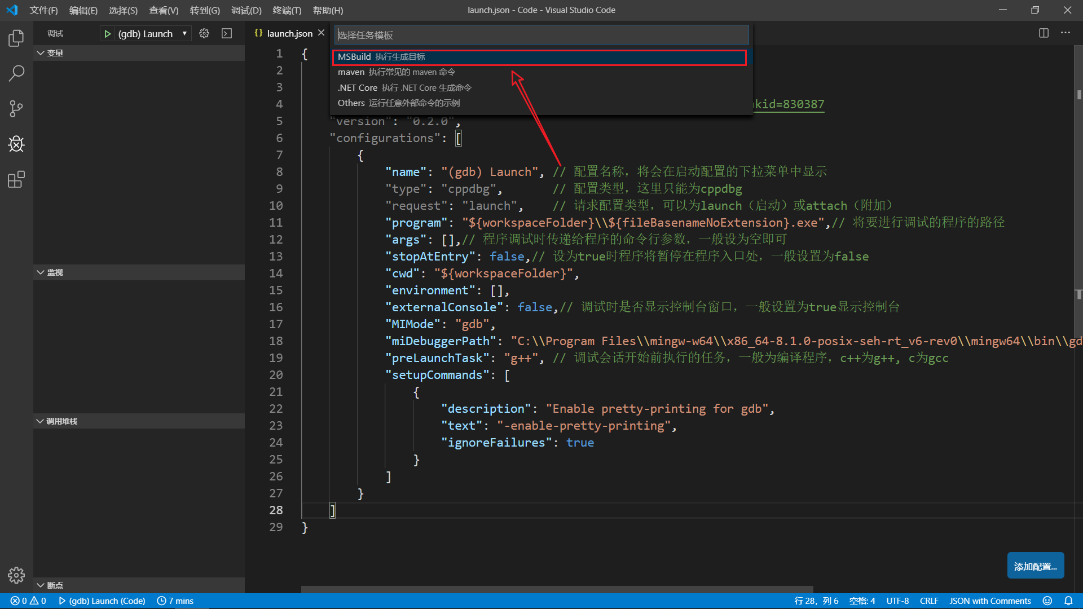Viewport: 1083px width, 609px height.
Task: Open launch.json via debug gear icon
Action: [x=204, y=34]
